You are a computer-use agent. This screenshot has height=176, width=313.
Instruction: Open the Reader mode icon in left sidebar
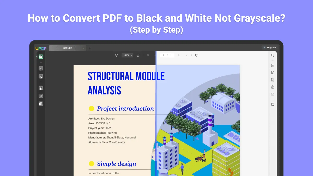coord(41,57)
